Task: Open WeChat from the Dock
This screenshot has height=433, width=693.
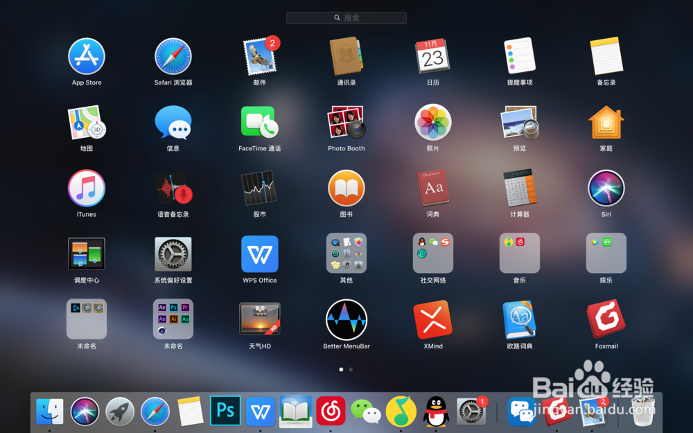Action: pos(365,412)
